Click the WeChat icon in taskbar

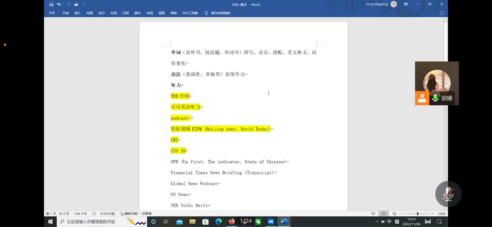click(x=258, y=222)
